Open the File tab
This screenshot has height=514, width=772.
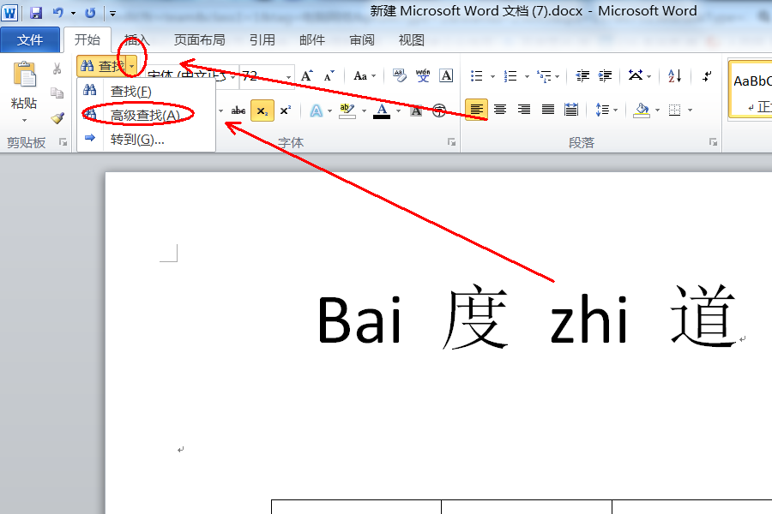pos(30,40)
